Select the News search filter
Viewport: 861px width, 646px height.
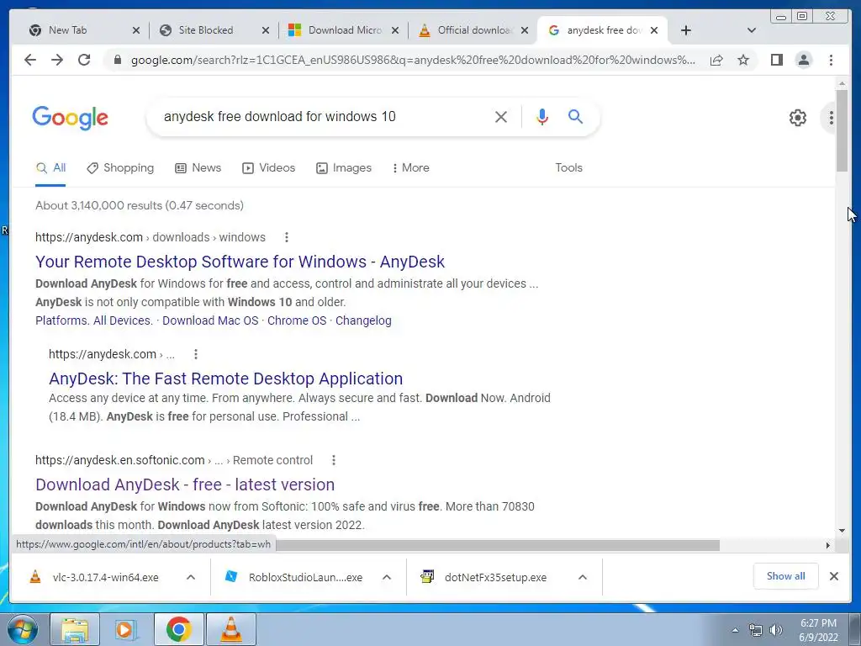pyautogui.click(x=198, y=168)
